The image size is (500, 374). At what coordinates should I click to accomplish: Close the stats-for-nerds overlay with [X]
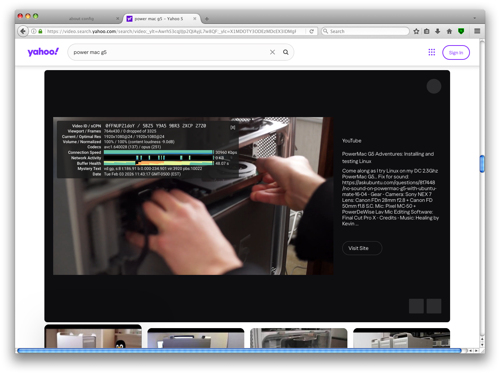click(x=233, y=127)
